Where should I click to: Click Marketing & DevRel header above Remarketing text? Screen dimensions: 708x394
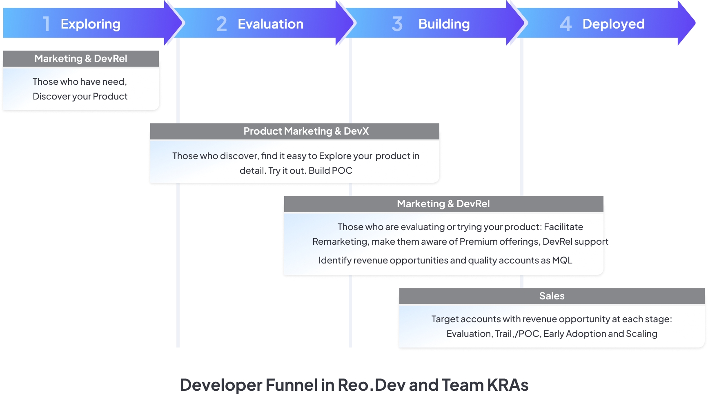[443, 204]
